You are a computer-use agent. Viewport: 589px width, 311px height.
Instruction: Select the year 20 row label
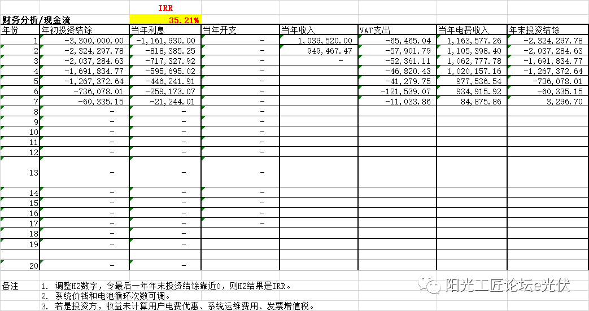coord(20,265)
